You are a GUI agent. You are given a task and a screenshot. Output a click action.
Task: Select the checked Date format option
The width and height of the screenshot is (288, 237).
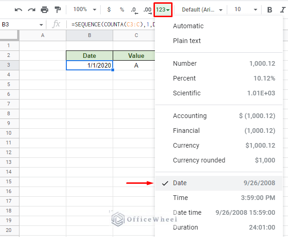pyautogui.click(x=219, y=183)
